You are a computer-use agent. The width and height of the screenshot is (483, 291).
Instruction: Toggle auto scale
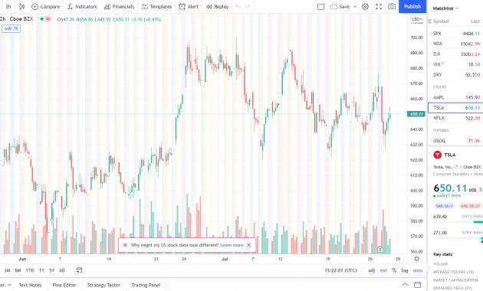(417, 270)
